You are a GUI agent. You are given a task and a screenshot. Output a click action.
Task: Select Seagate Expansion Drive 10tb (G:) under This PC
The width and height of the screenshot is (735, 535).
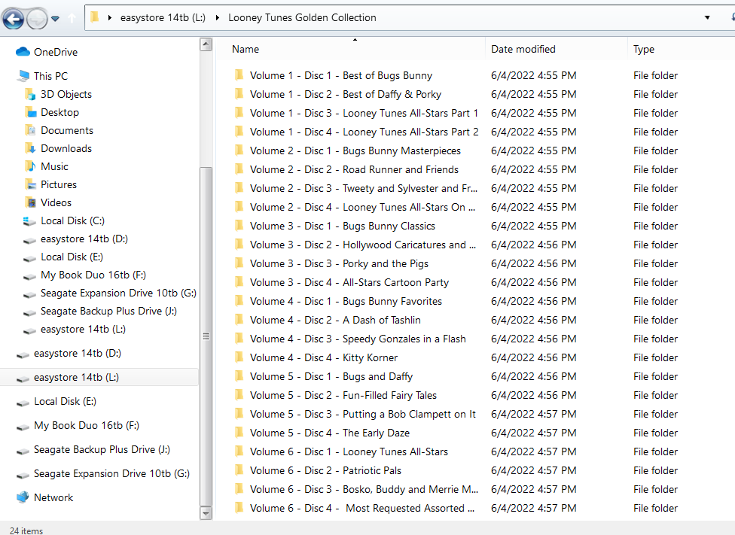pos(118,293)
